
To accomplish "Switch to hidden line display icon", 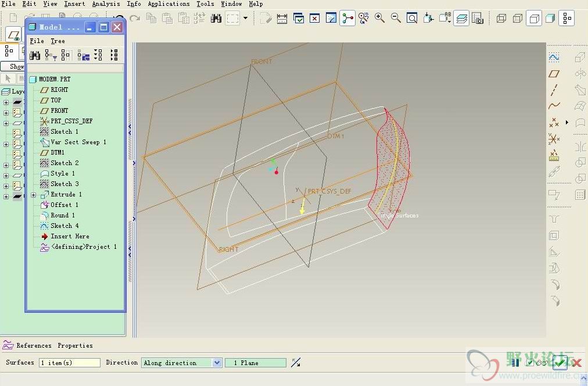I will pyautogui.click(x=518, y=18).
